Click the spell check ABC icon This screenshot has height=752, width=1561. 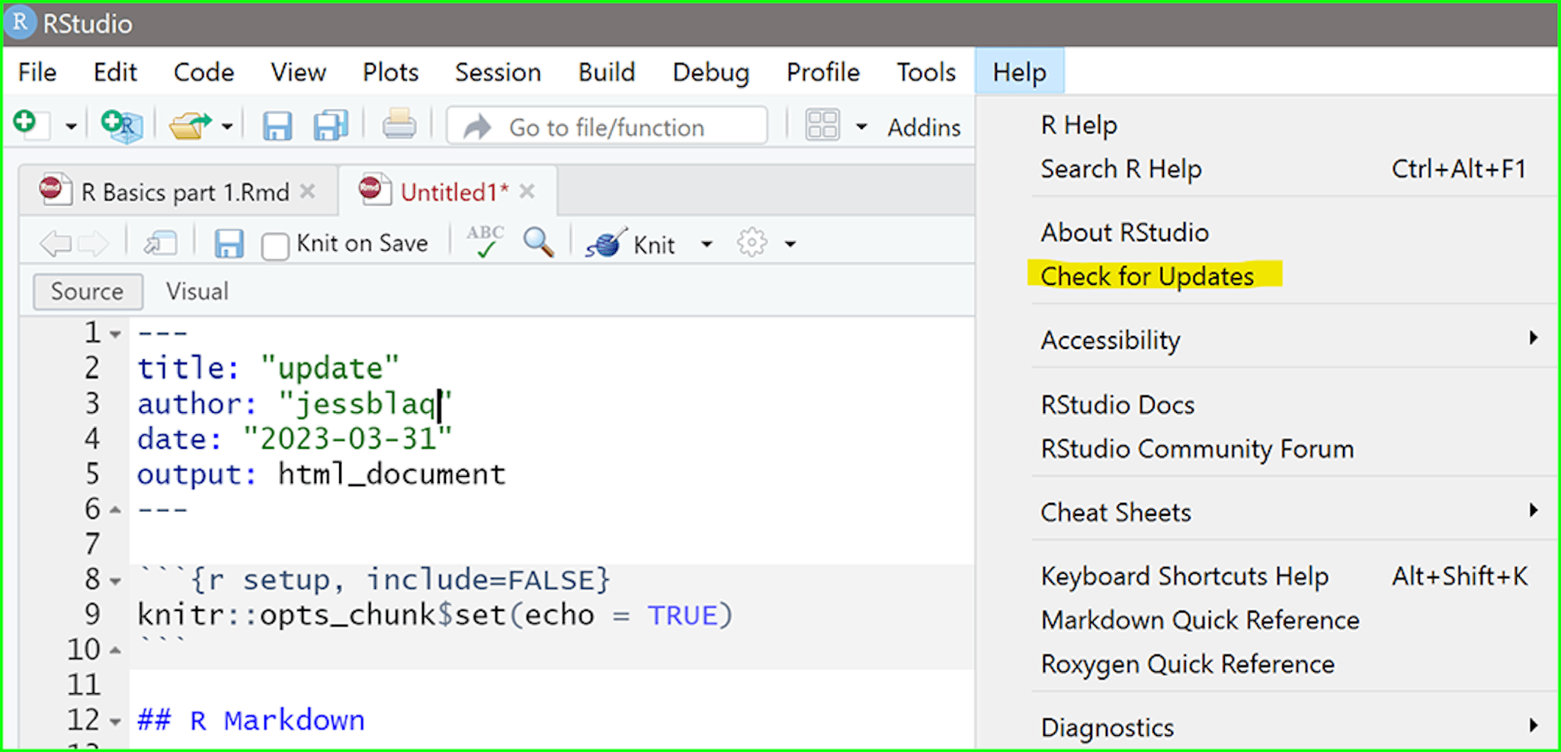(485, 242)
